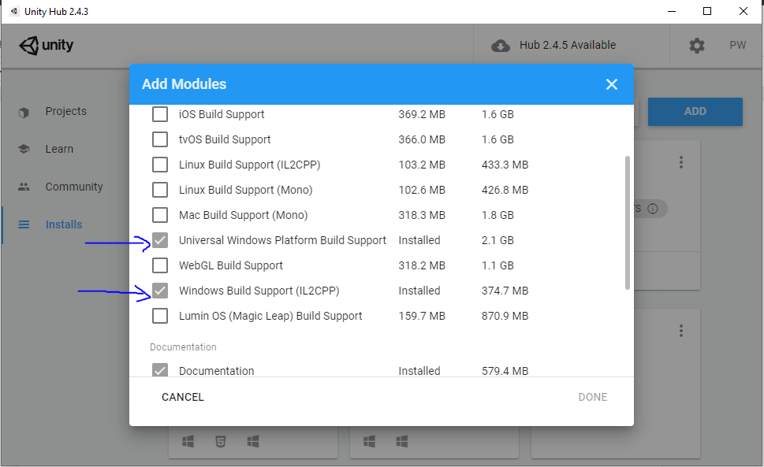Viewport: 764px width, 467px height.
Task: Check Lumin OS (Magic Leap) Build Support
Action: (160, 317)
